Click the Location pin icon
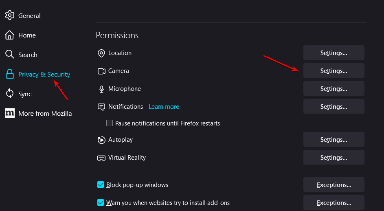384x211 pixels. [x=101, y=53]
